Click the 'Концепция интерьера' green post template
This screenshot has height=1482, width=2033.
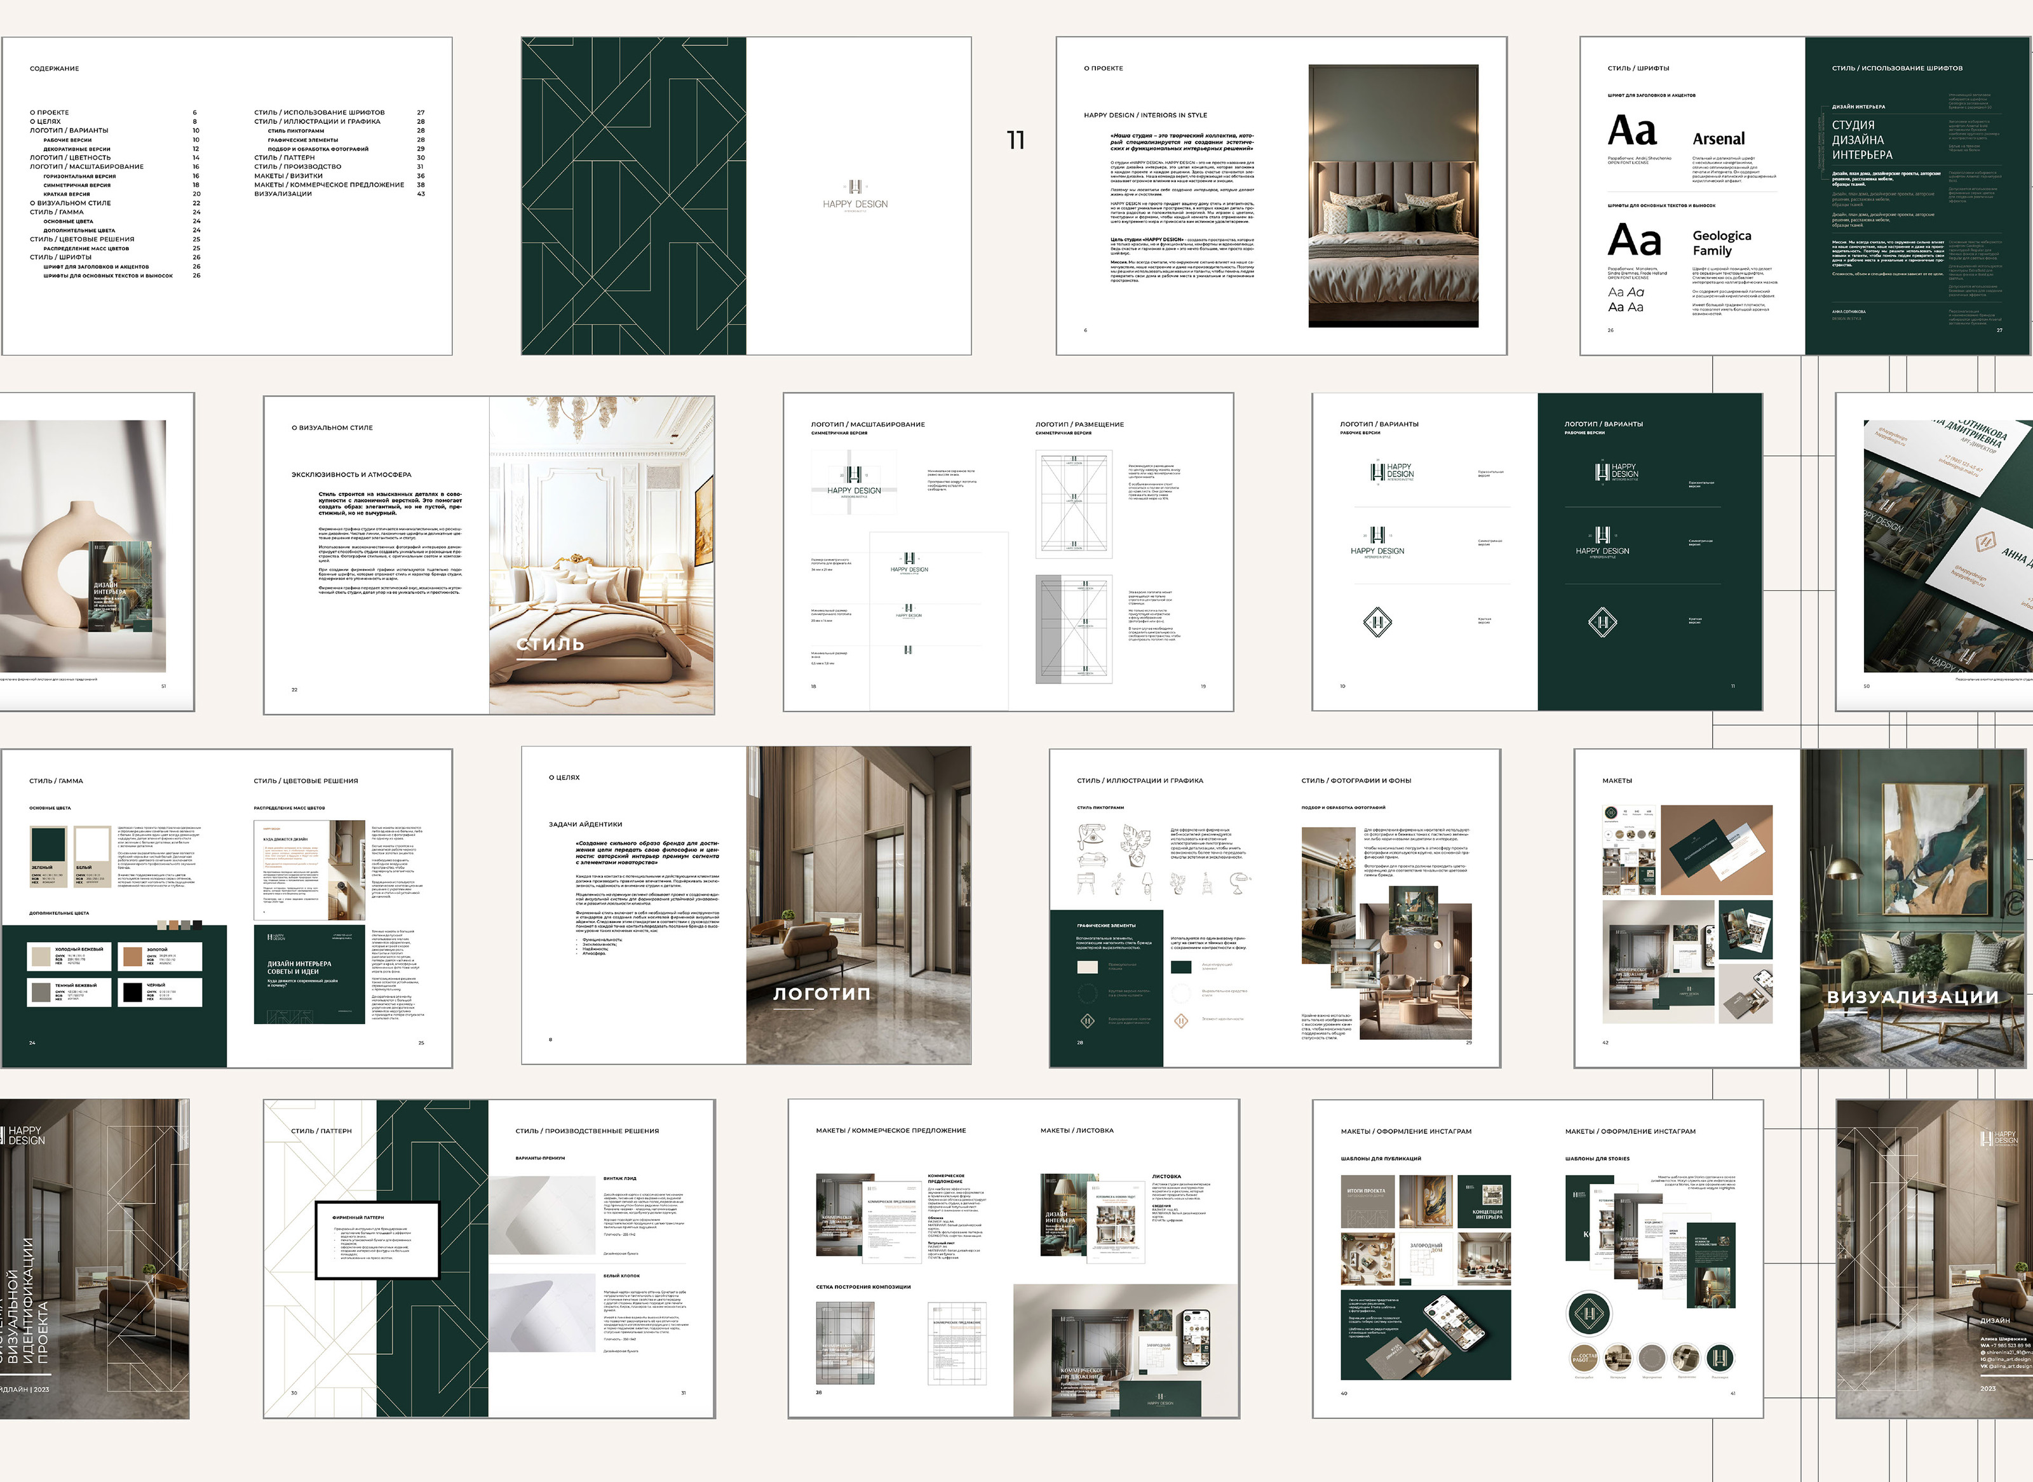1484,1201
